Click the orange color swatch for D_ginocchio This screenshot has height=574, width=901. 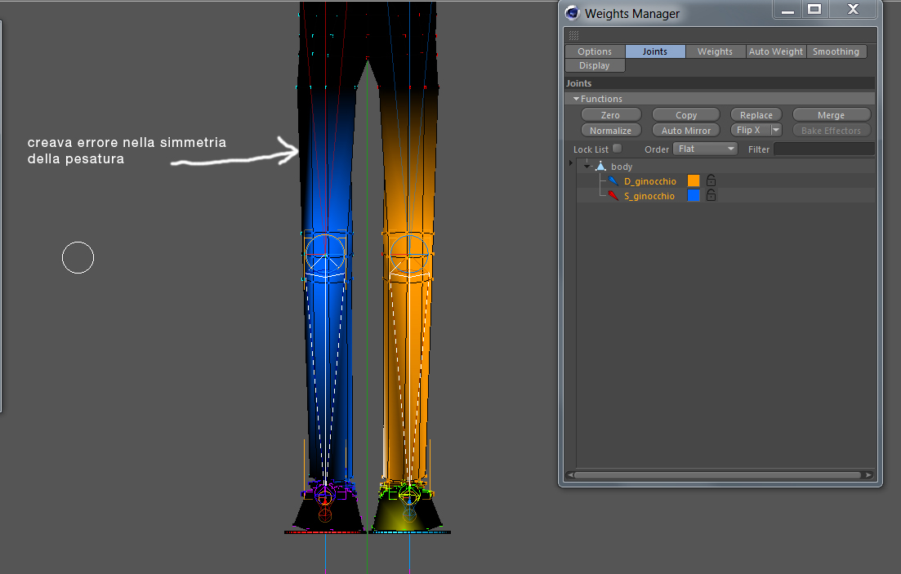pyautogui.click(x=694, y=180)
